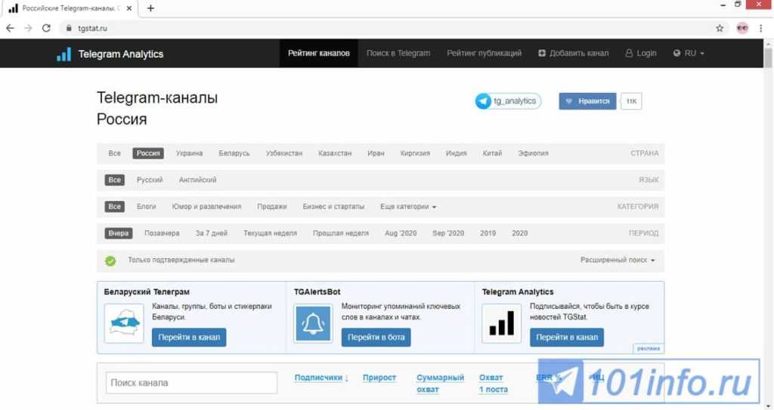Open the RU language dropdown
Screen dimensions: 774x410
[x=689, y=54]
